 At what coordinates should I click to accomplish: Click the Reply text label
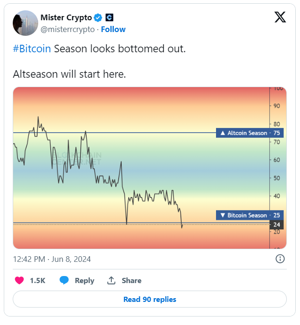[84, 280]
